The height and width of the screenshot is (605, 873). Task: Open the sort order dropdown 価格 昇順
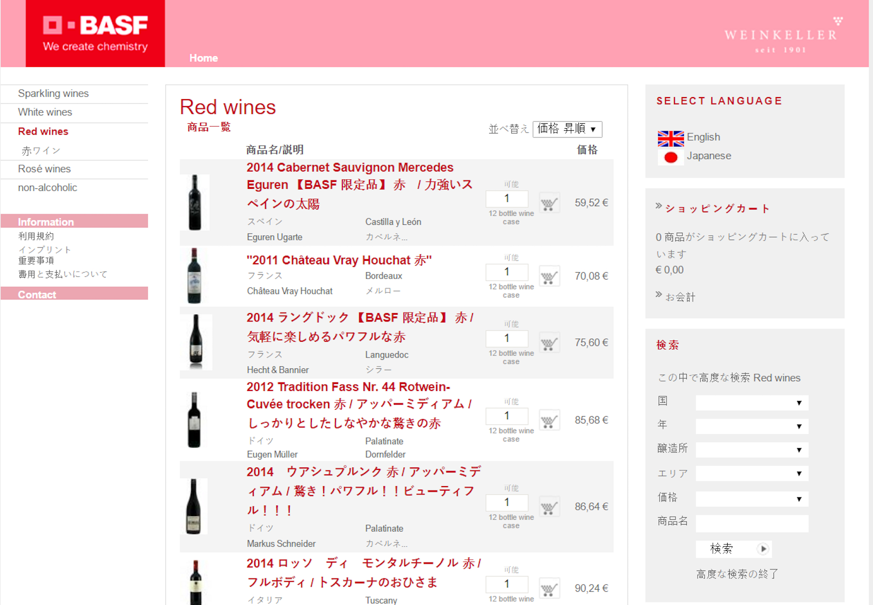(567, 129)
